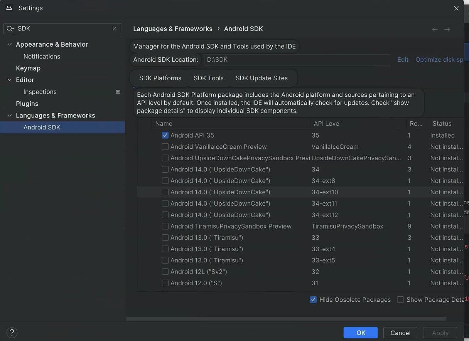This screenshot has height=341, width=469.
Task: Check Android UpsideDownCakePrivacySandbox Preview
Action: [165, 158]
